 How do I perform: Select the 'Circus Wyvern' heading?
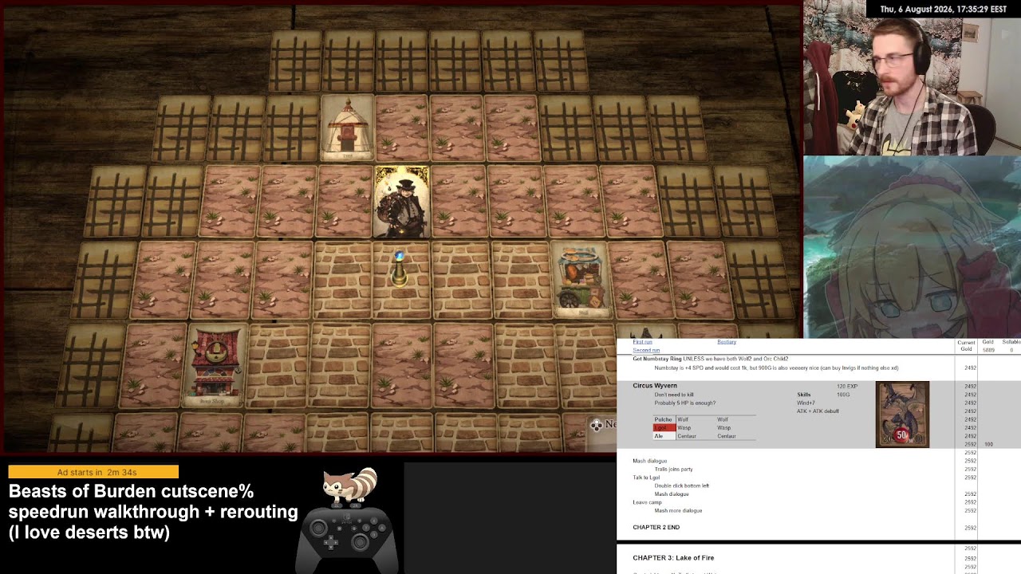(654, 386)
